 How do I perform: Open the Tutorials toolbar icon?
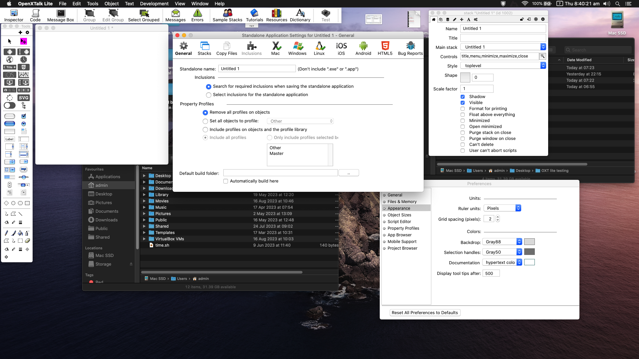[254, 15]
